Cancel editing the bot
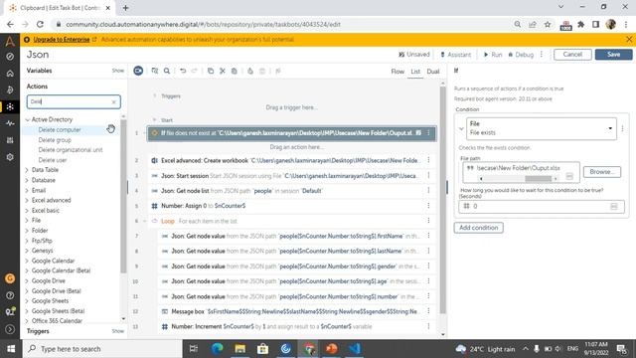 (x=572, y=55)
